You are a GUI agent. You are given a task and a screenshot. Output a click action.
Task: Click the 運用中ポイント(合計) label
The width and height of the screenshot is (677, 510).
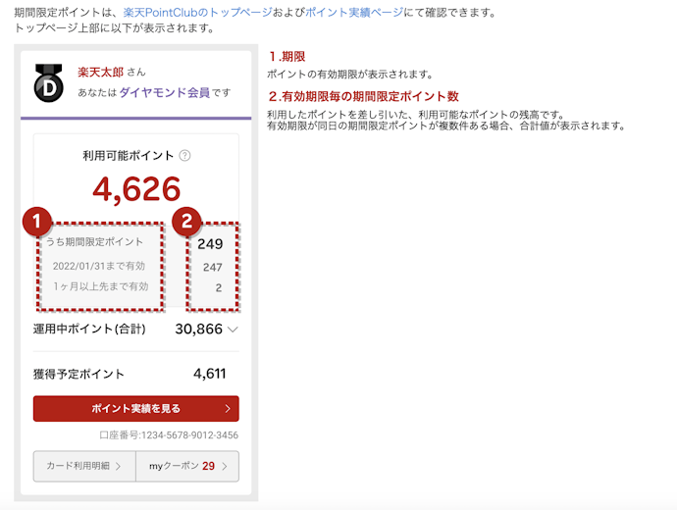(x=89, y=329)
